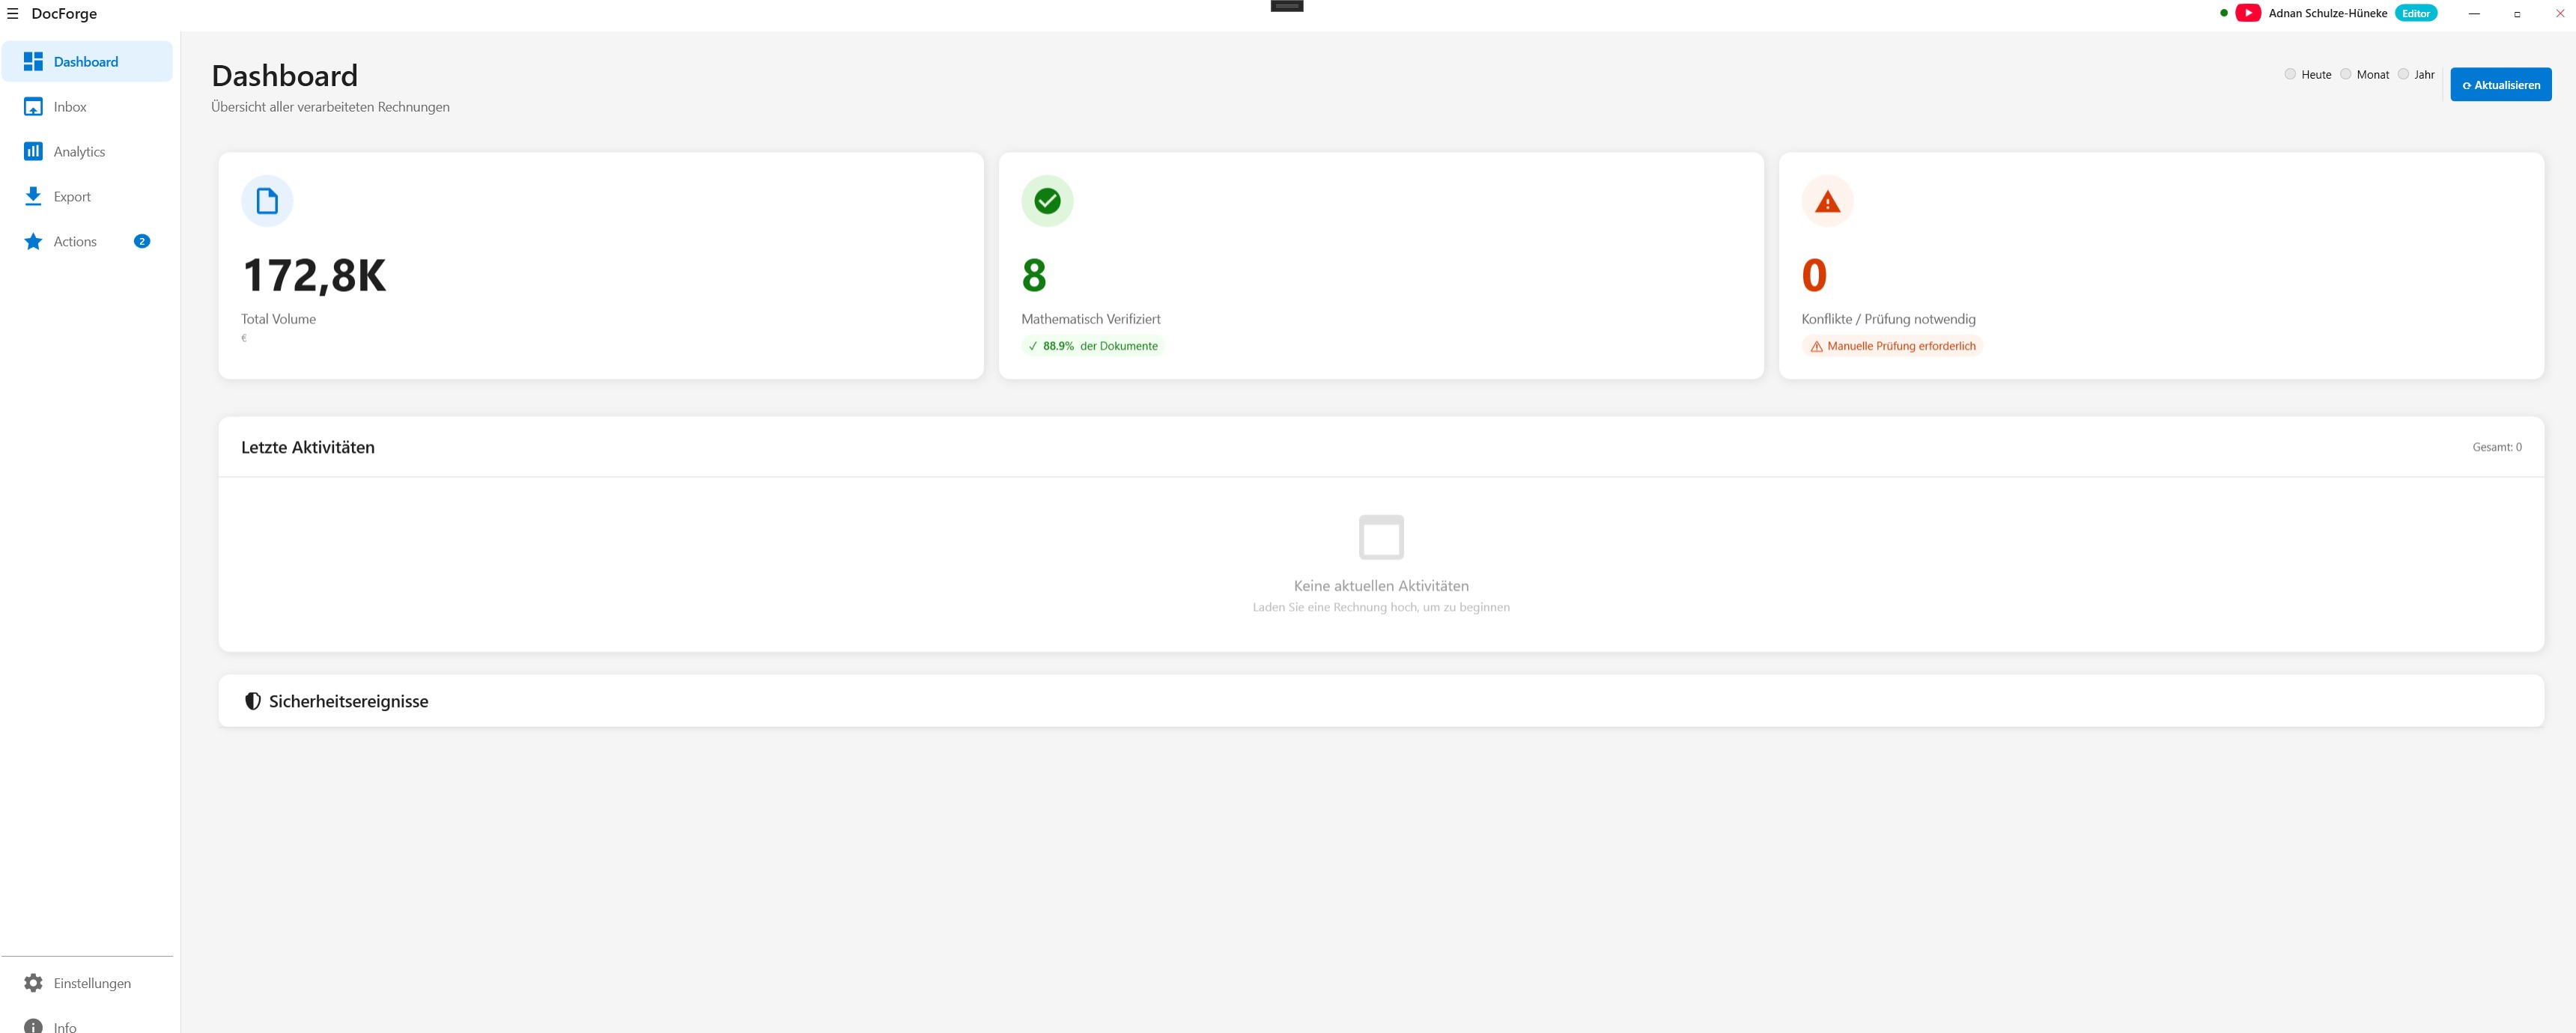The image size is (2576, 1033).
Task: Click the green online status dot
Action: tap(2223, 13)
